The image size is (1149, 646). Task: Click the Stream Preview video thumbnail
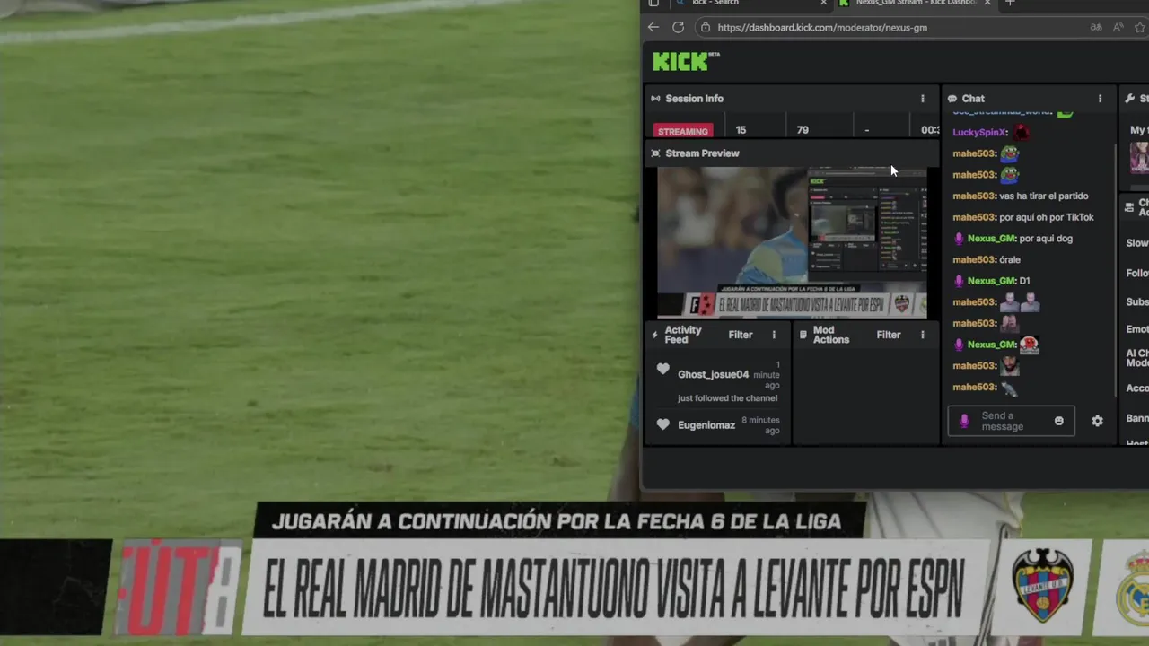pos(792,242)
